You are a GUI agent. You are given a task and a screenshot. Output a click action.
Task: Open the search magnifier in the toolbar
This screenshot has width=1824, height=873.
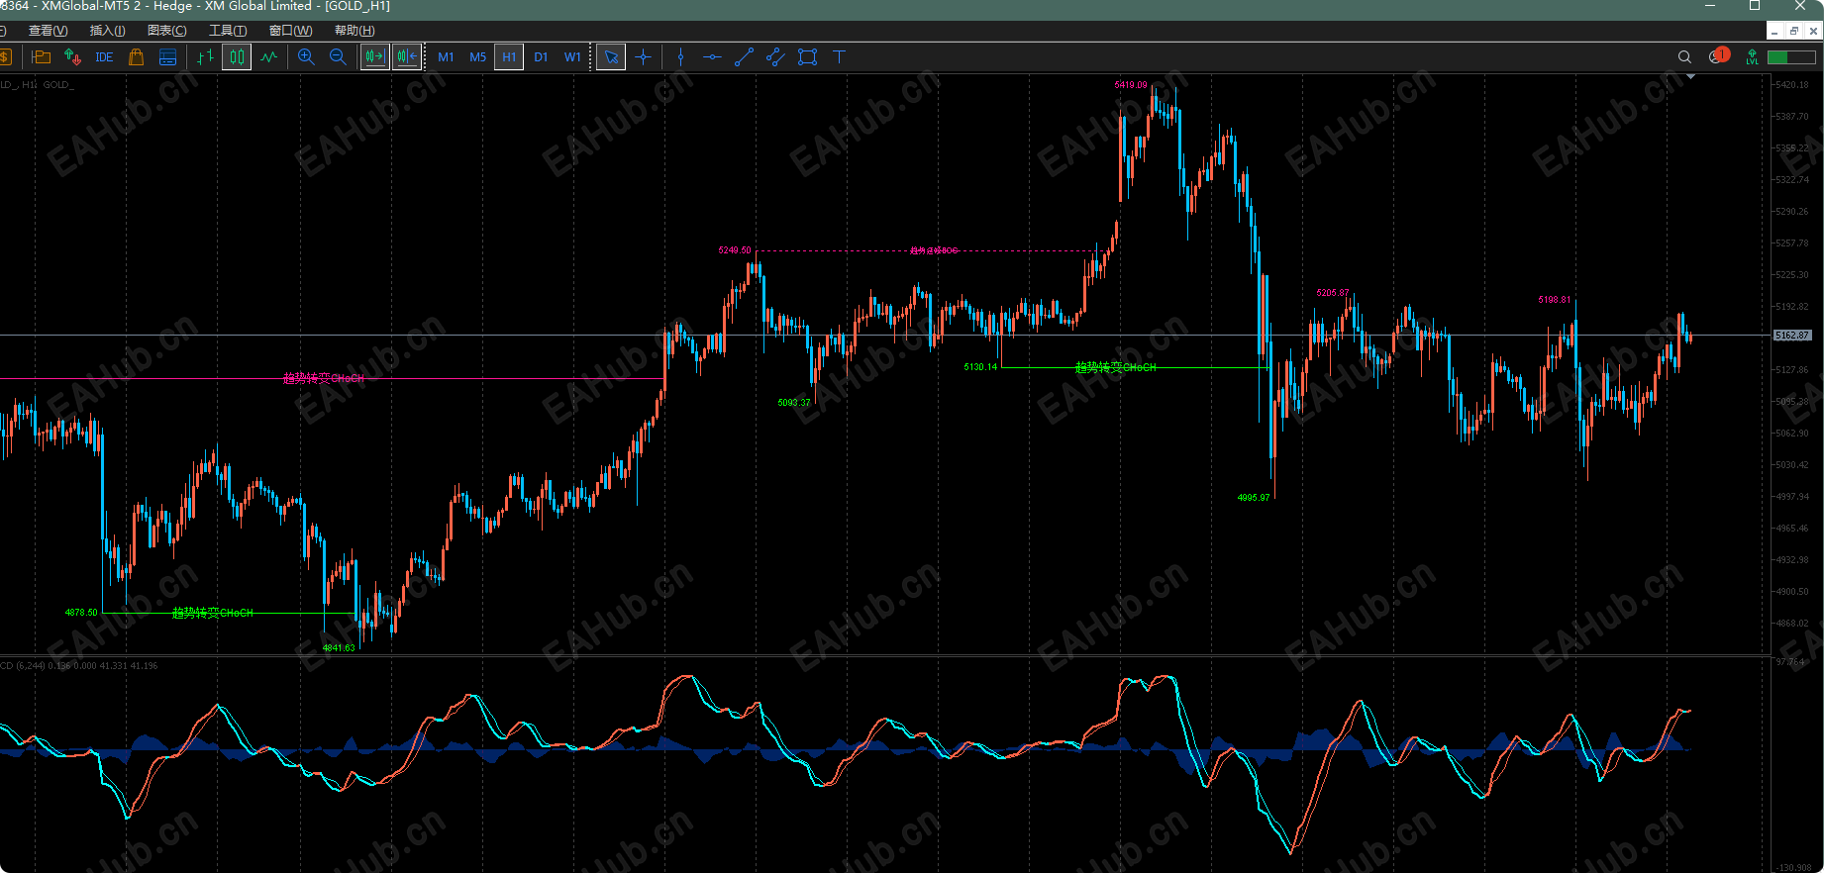(1684, 57)
